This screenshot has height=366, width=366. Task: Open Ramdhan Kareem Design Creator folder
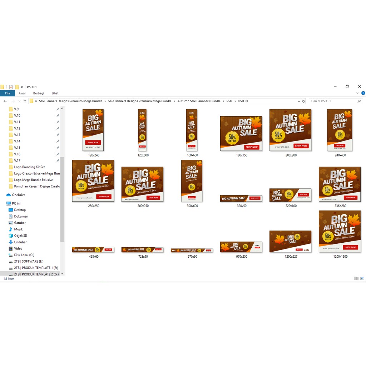[x=37, y=187]
